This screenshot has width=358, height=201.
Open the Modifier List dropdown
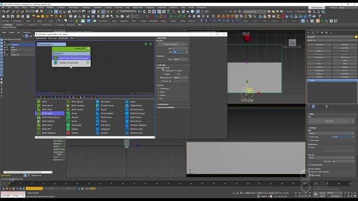332,40
